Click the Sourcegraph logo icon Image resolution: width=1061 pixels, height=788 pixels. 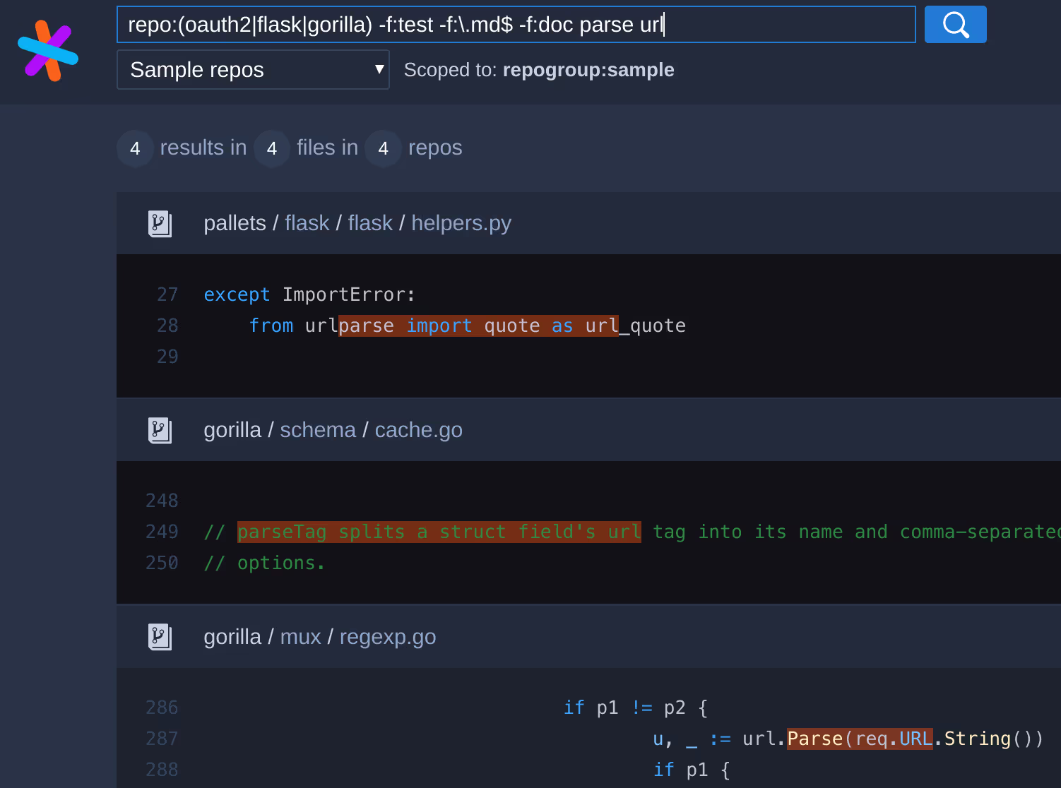point(48,51)
